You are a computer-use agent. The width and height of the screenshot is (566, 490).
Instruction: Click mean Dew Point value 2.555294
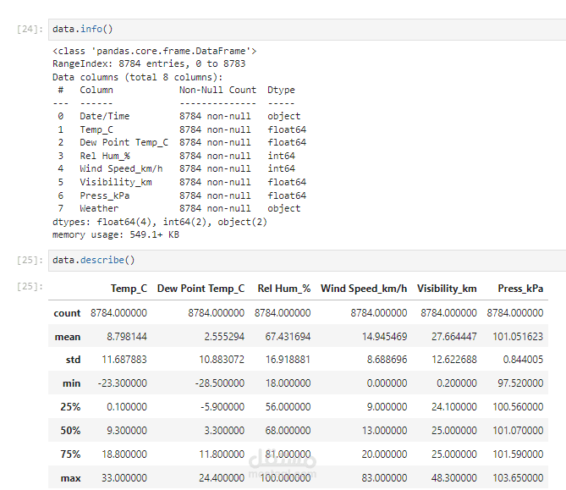coord(224,337)
